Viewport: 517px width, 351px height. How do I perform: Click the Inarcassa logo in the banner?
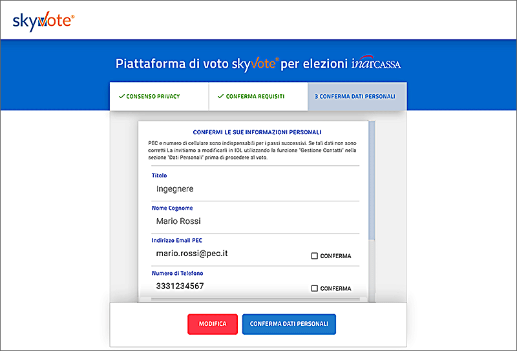[381, 64]
